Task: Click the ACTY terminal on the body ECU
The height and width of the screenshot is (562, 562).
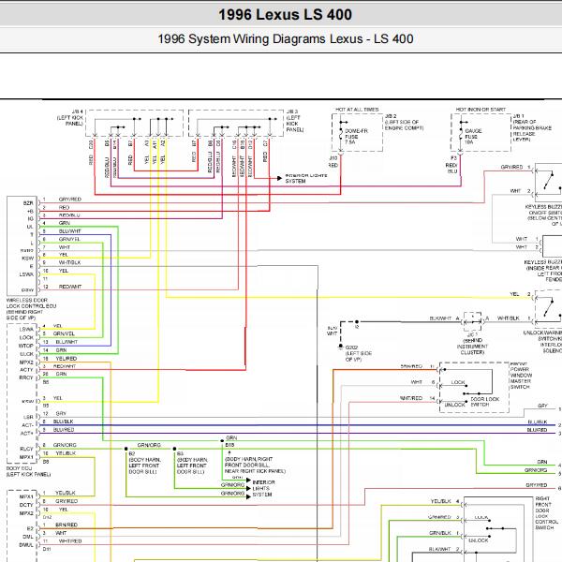Action: (x=26, y=370)
